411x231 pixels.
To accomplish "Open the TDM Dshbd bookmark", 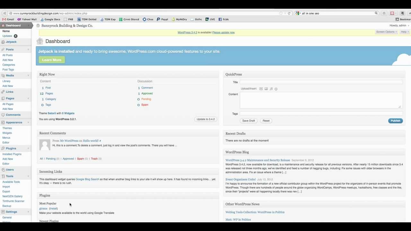I will [x=87, y=19].
